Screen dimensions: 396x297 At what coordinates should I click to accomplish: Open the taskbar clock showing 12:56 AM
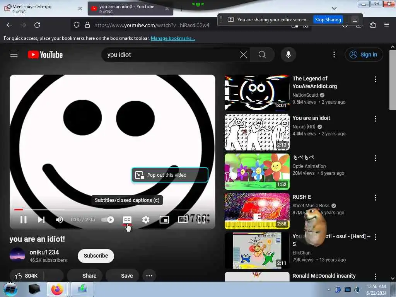point(376,290)
